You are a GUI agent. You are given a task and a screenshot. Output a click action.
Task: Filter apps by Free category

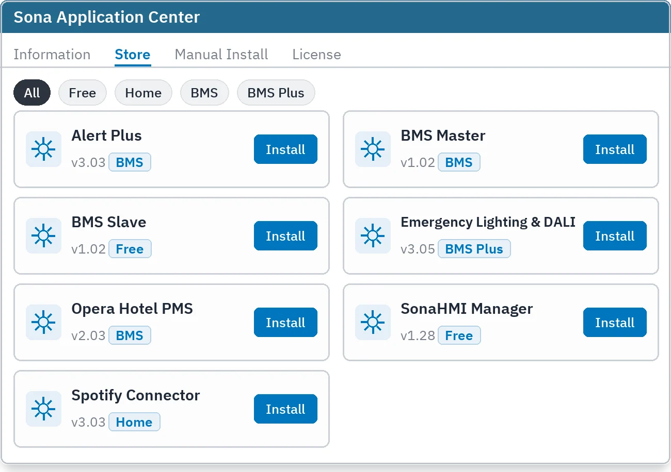[83, 93]
